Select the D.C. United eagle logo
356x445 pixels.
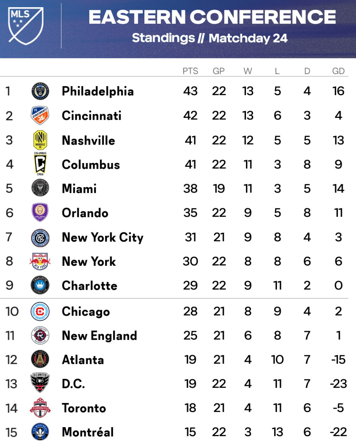40,383
